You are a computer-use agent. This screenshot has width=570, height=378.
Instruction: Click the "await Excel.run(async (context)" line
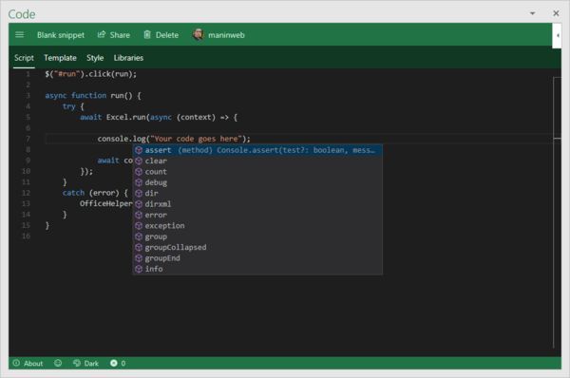click(x=159, y=118)
